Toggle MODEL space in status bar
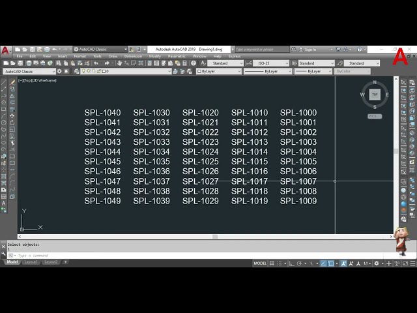Viewport: 417px width, 313px height. [260, 263]
